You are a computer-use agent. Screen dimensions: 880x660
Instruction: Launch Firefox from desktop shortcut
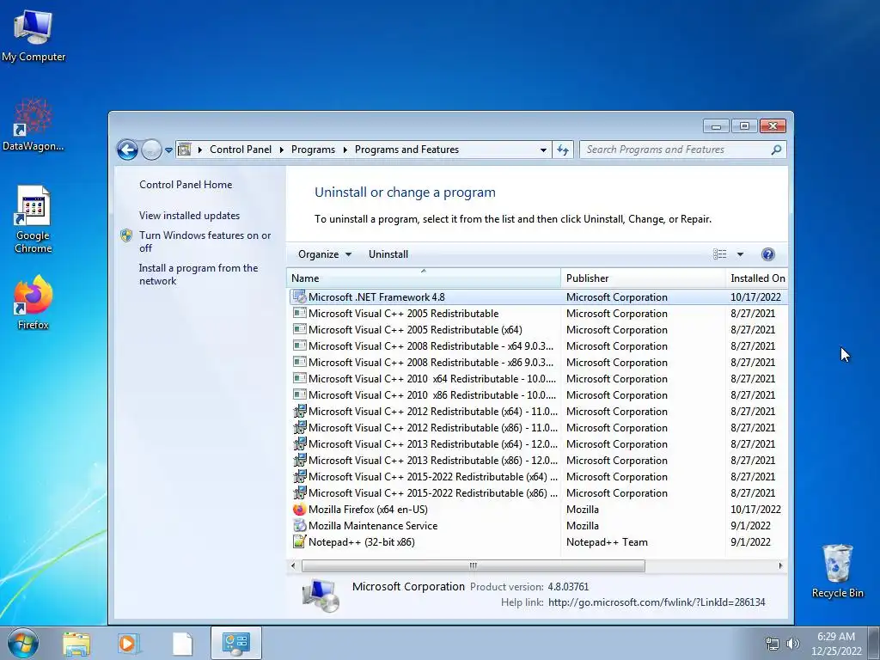pos(34,302)
